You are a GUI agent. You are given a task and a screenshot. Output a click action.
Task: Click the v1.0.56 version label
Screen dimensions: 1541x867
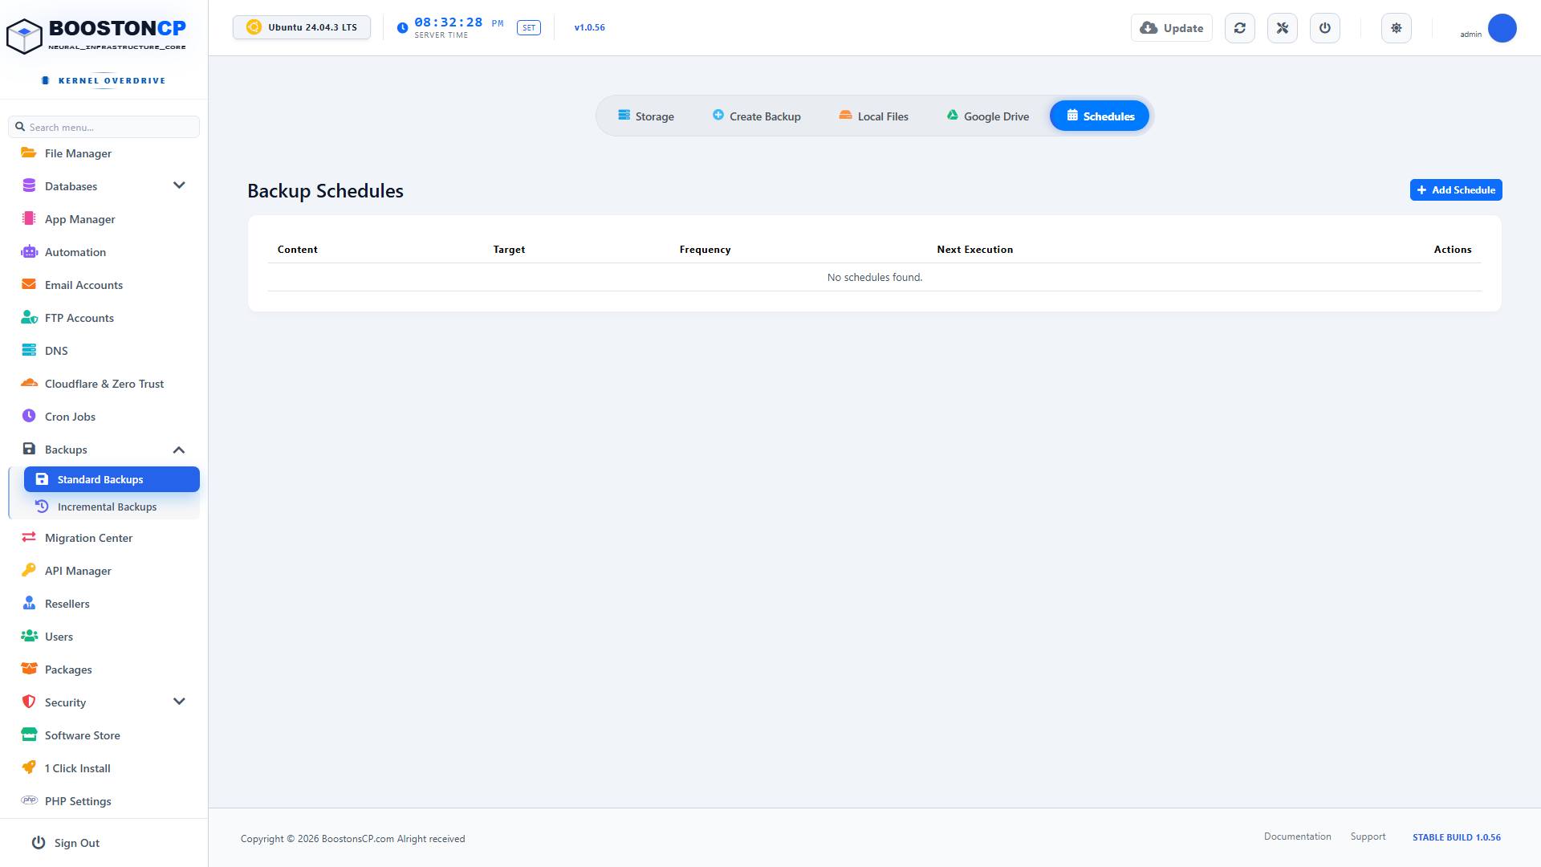point(590,27)
